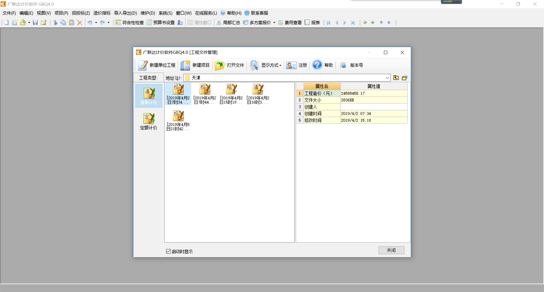
Task: Open the 显示方式 dropdown
Action: tap(265, 65)
